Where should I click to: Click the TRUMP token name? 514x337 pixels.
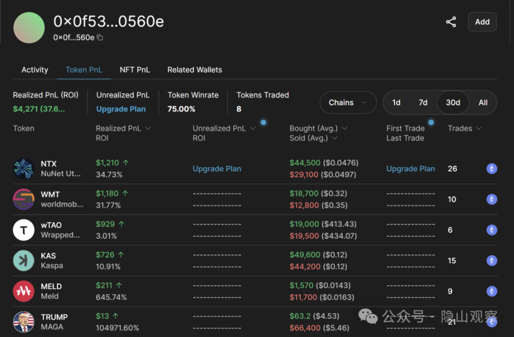(x=54, y=317)
